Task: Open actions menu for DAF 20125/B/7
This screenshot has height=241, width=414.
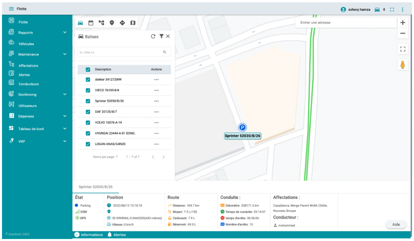Action: pyautogui.click(x=156, y=112)
